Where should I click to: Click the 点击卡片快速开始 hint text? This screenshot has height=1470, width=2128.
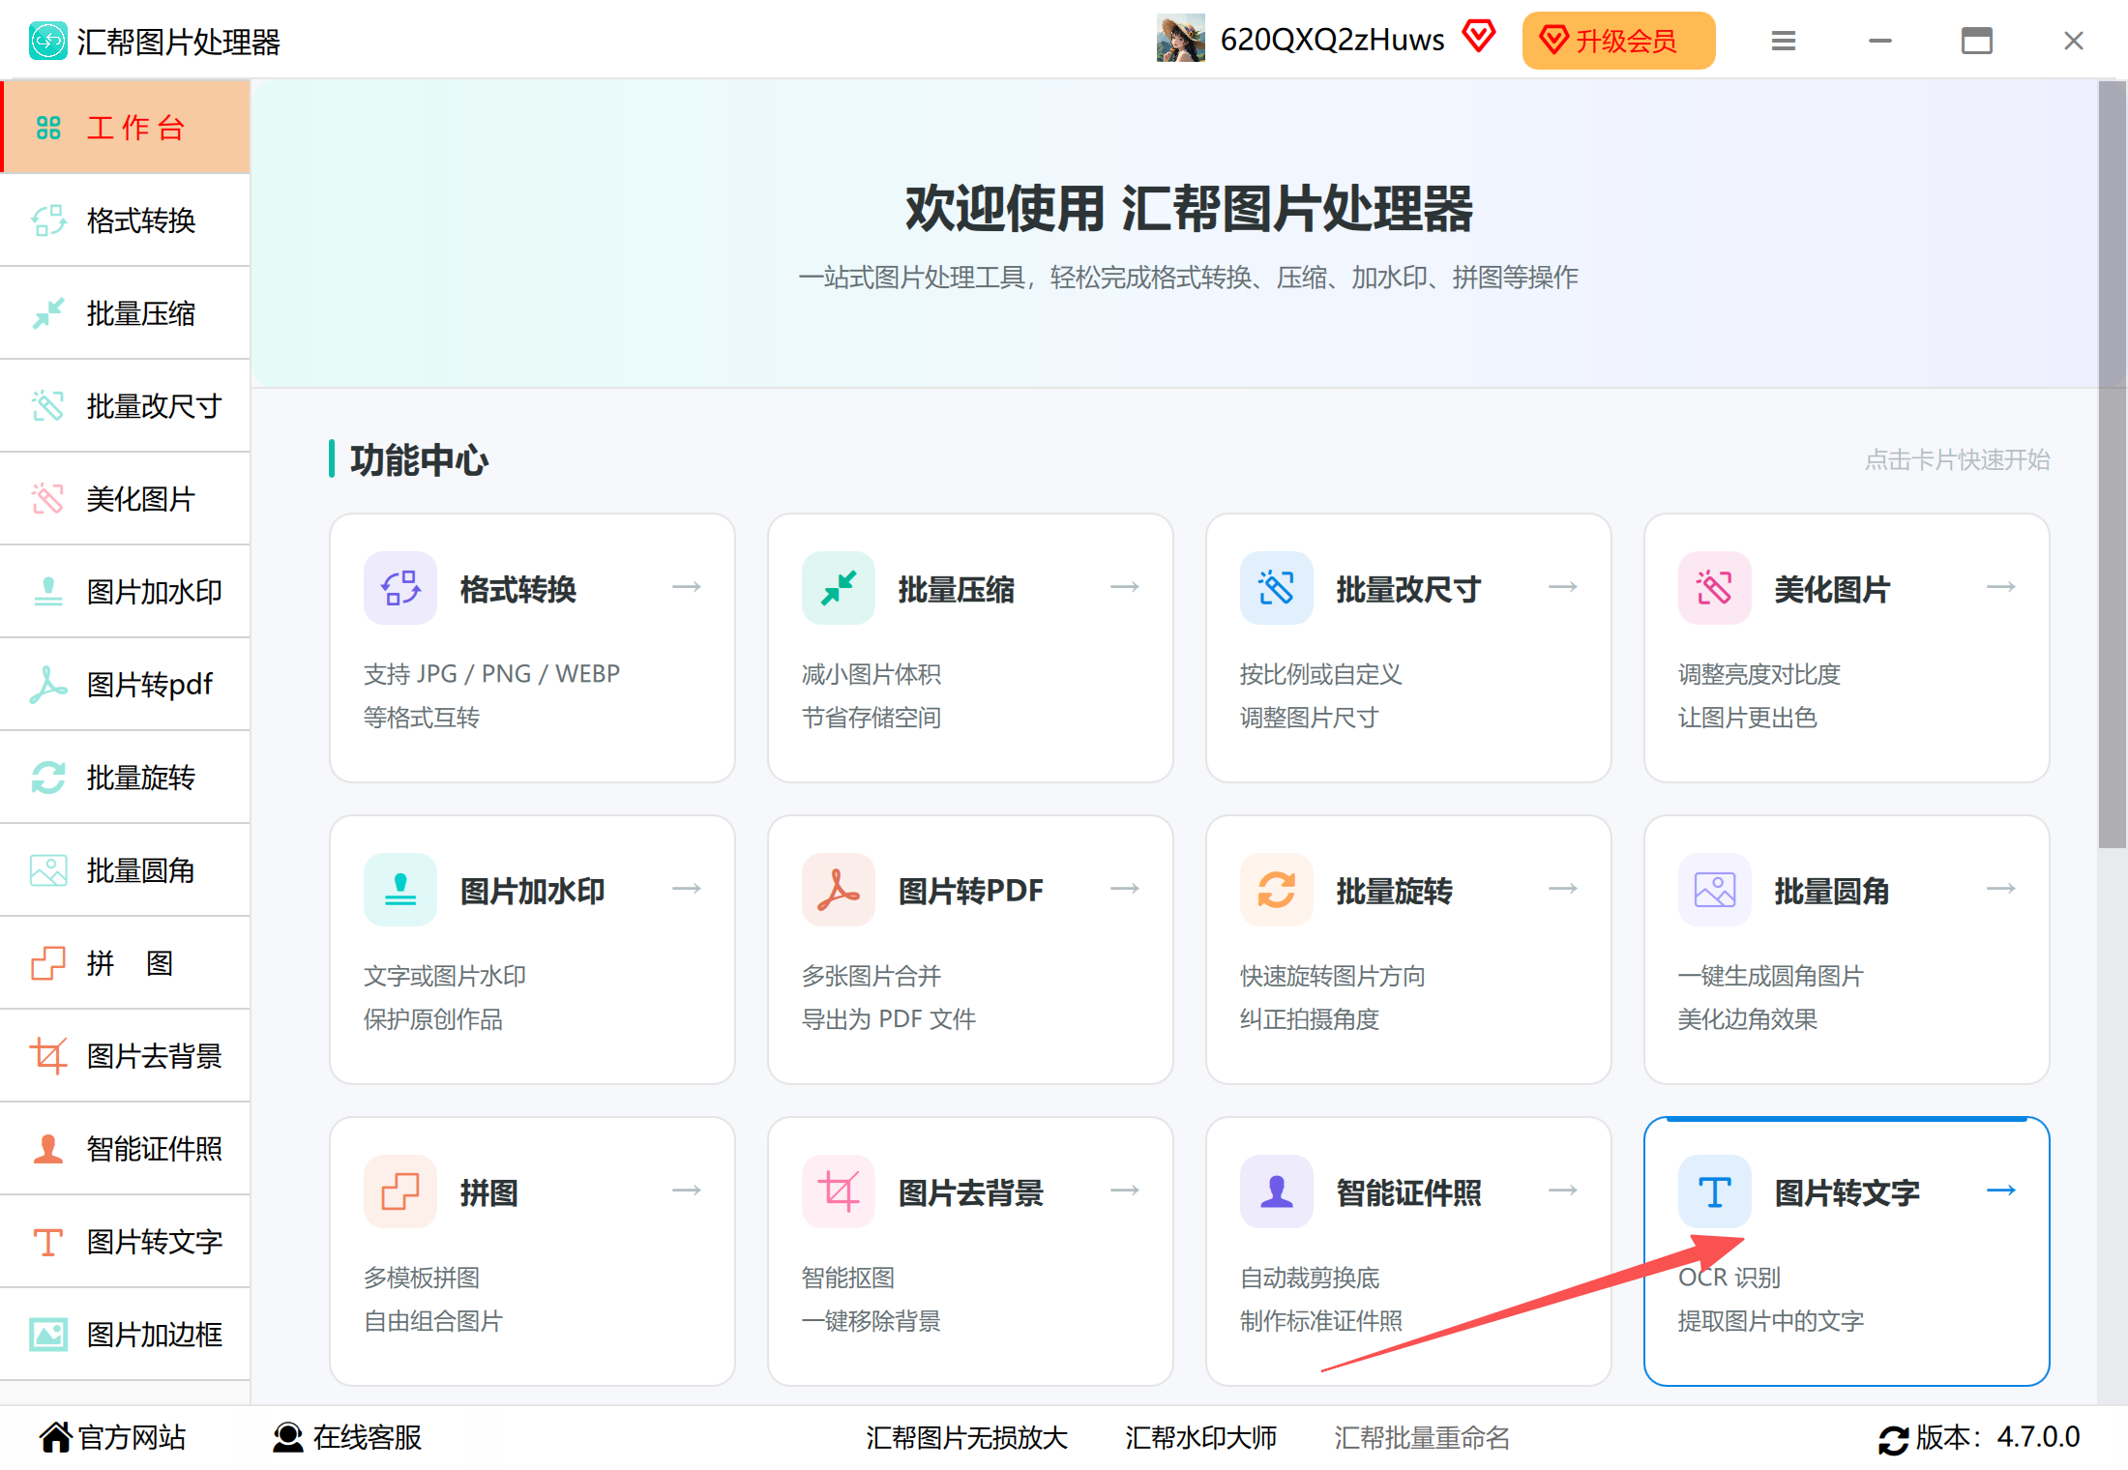1957,459
